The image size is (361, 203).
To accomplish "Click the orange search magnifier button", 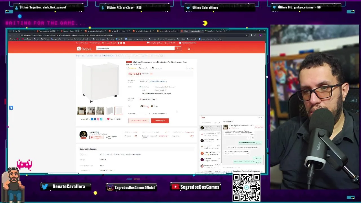I will [x=178, y=48].
